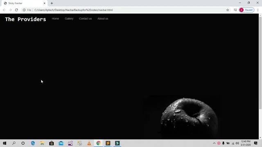Image resolution: width=262 pixels, height=147 pixels.
Task: Open Windows taskbar search
Action: point(14,143)
